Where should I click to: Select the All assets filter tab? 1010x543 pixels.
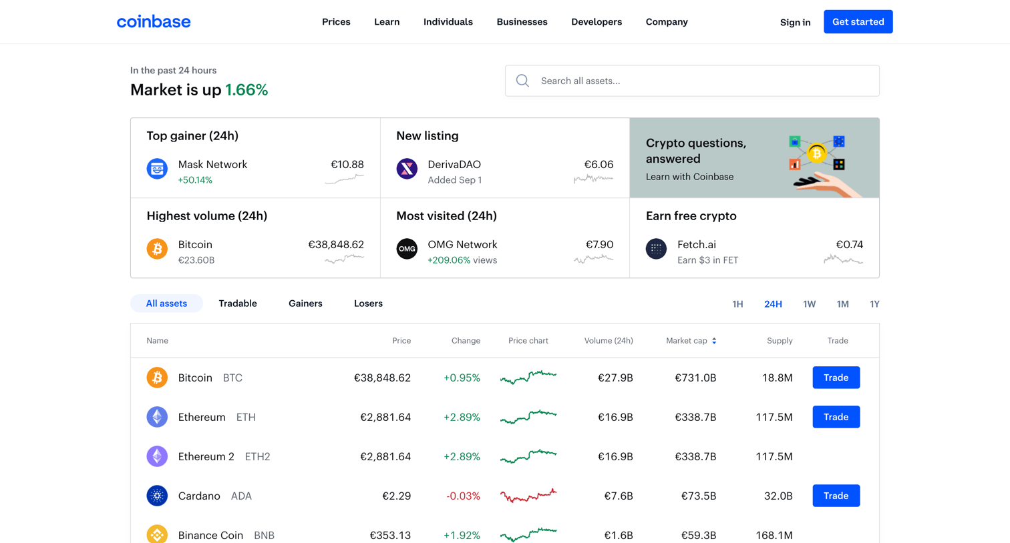(166, 304)
